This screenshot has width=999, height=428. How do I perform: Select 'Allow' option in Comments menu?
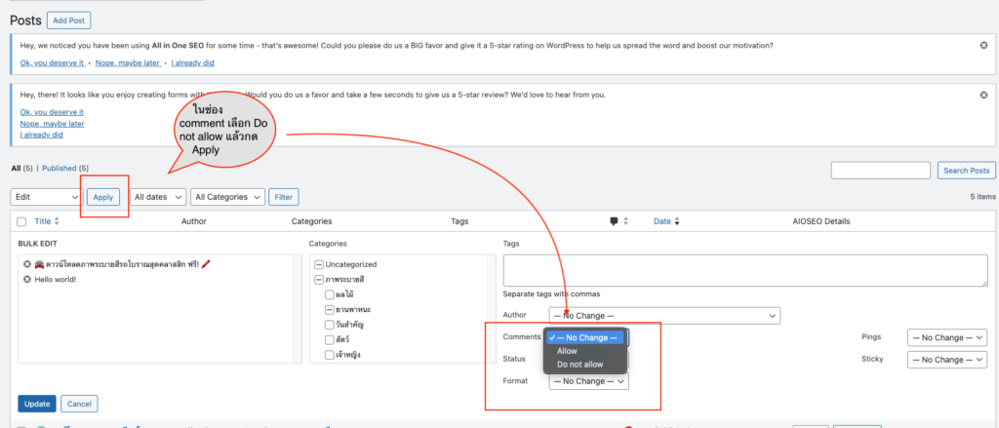[x=567, y=351]
